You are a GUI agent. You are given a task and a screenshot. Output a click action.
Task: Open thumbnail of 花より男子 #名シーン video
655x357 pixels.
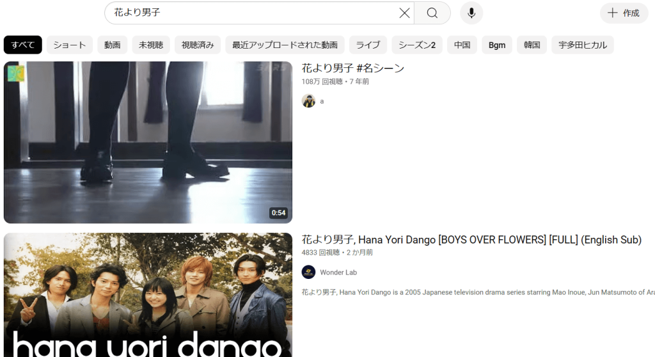click(148, 142)
